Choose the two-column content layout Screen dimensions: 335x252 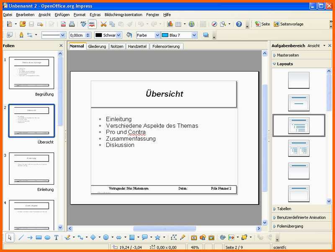coord(299,148)
